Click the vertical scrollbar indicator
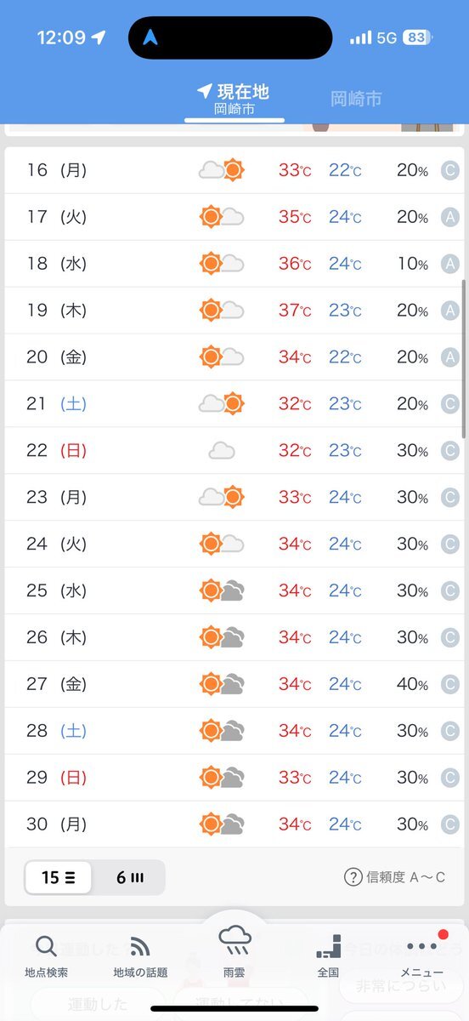This screenshot has width=469, height=1021. pyautogui.click(x=463, y=357)
